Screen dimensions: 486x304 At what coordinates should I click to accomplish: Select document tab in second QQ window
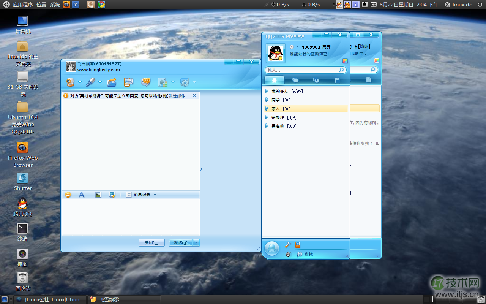tap(368, 80)
